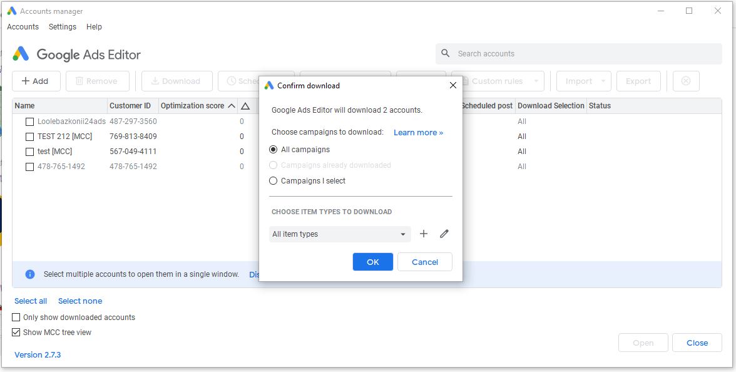Click the warning triangle column header
Screen dimensions: 736x372
click(245, 106)
